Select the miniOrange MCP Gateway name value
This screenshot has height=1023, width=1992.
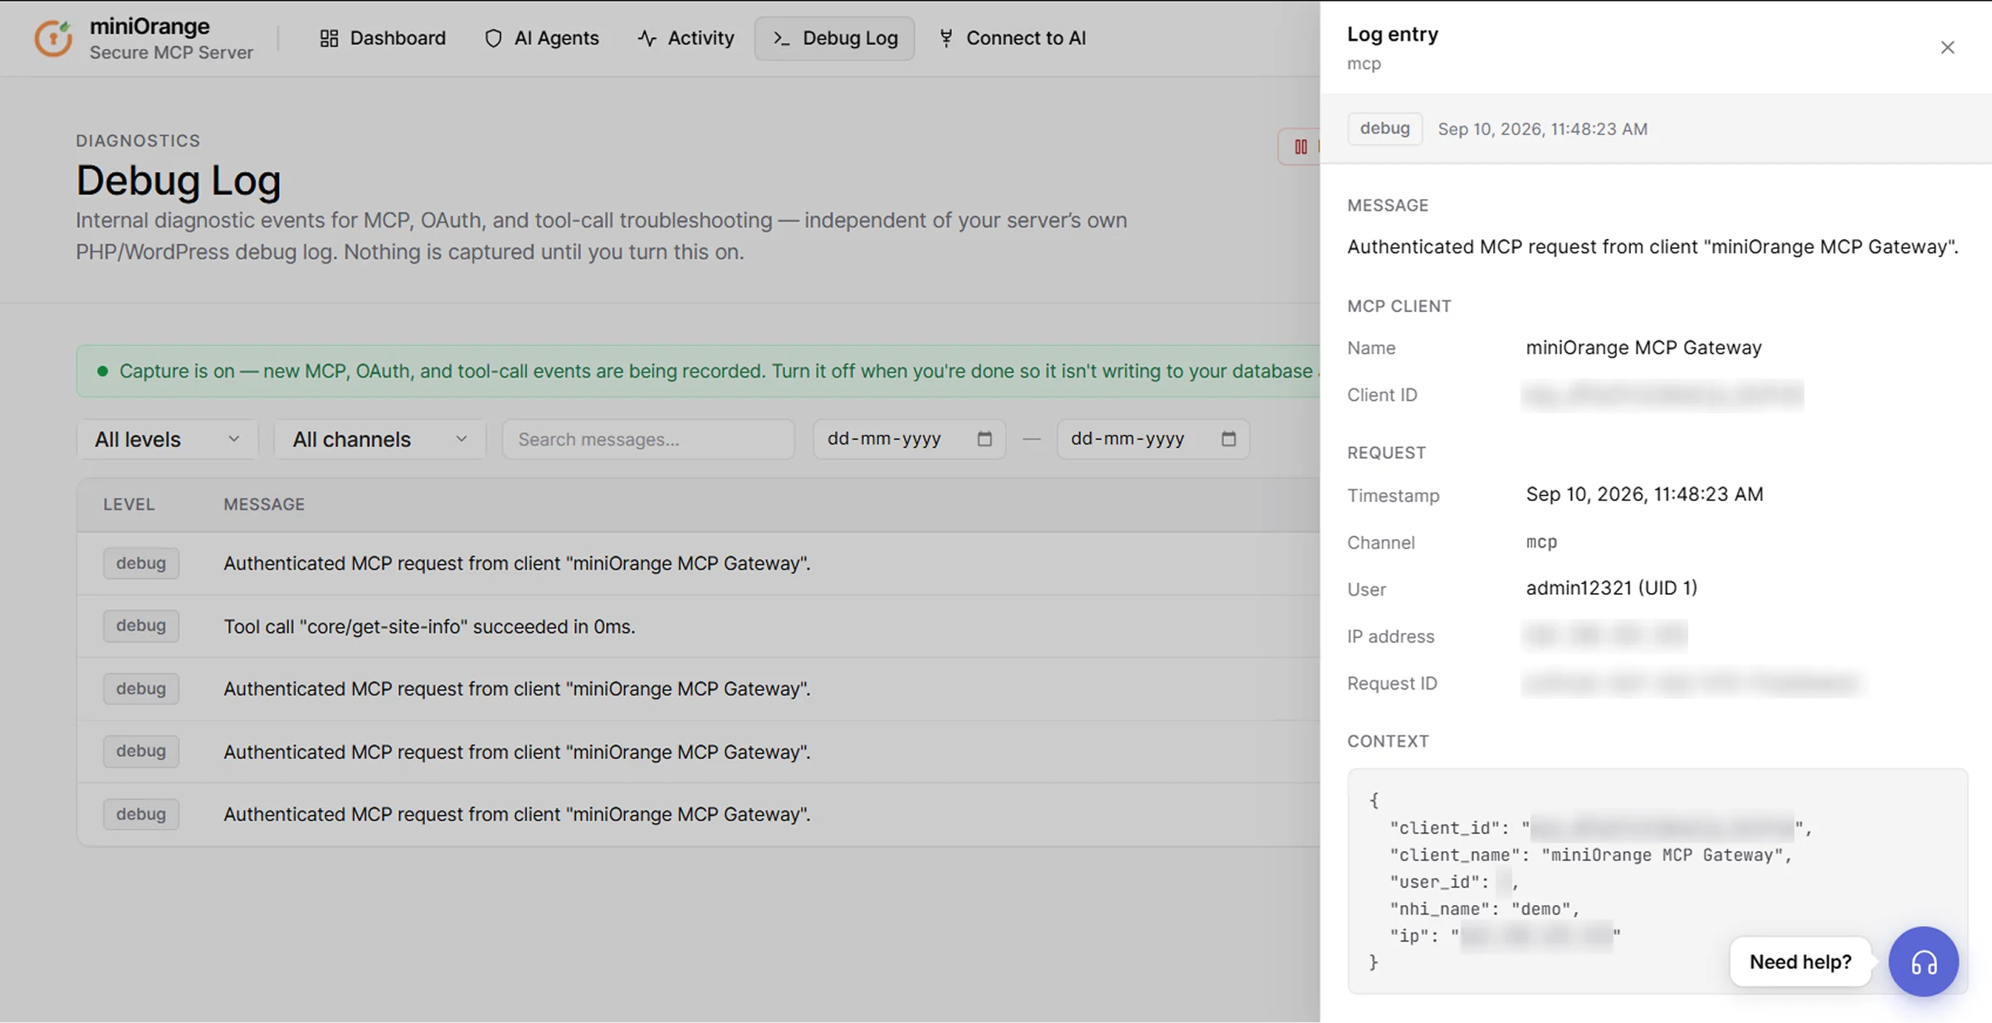(1643, 348)
